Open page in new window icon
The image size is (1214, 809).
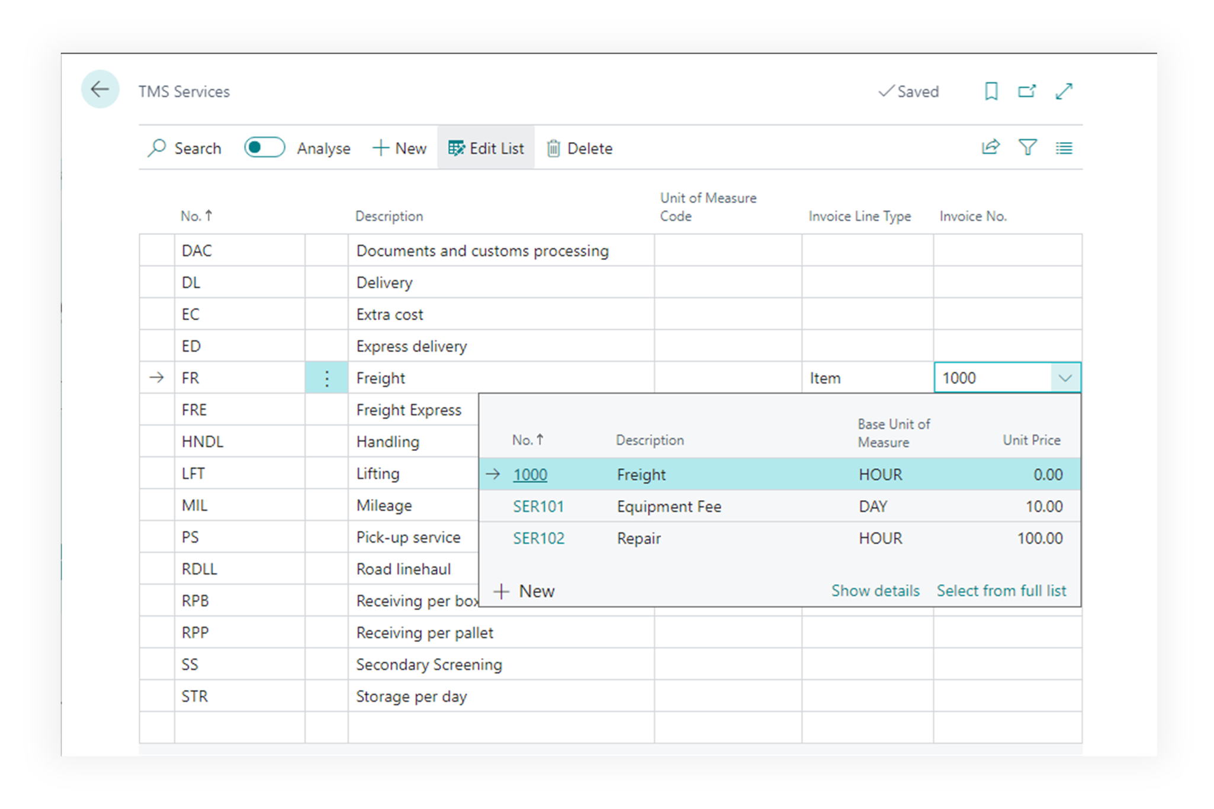(1027, 91)
